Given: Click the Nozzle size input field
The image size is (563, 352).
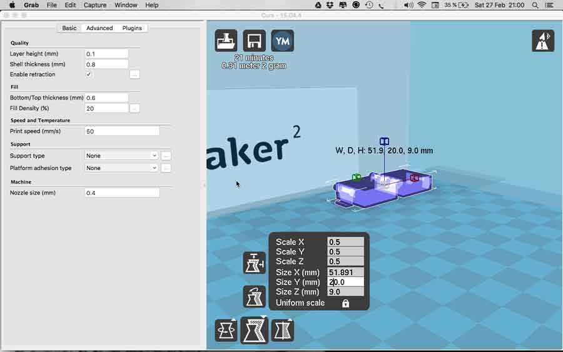Looking at the screenshot, I should [122, 193].
